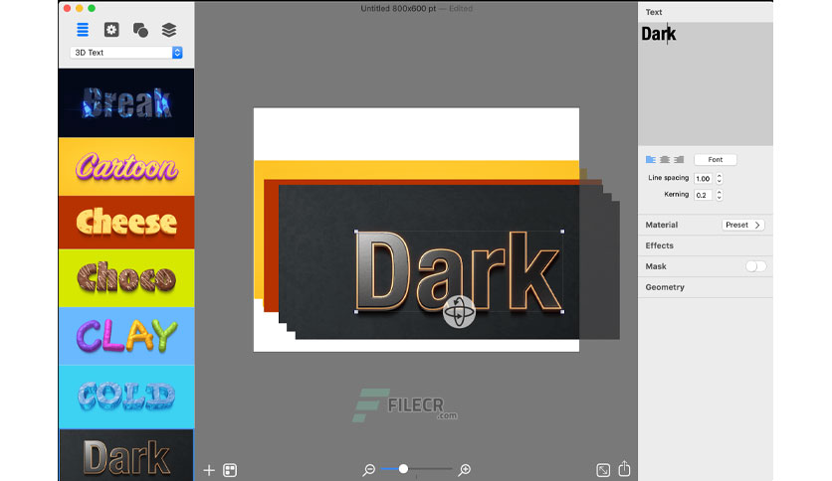Click the Dark 3D text on canvas

(459, 271)
